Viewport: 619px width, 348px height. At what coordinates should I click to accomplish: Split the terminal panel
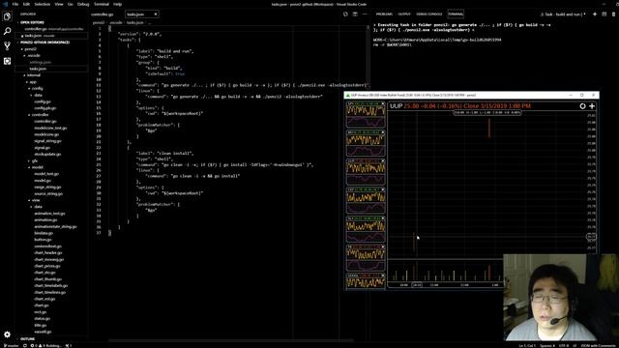pyautogui.click(x=604, y=14)
